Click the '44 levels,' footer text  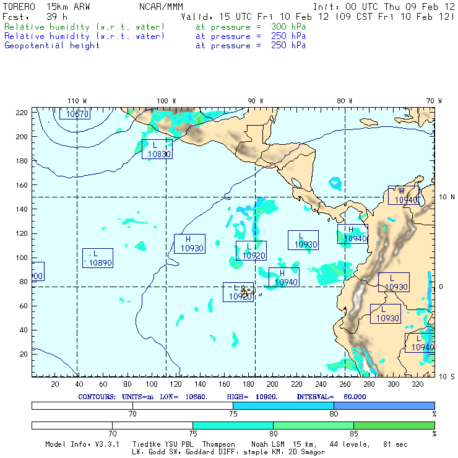click(x=350, y=444)
